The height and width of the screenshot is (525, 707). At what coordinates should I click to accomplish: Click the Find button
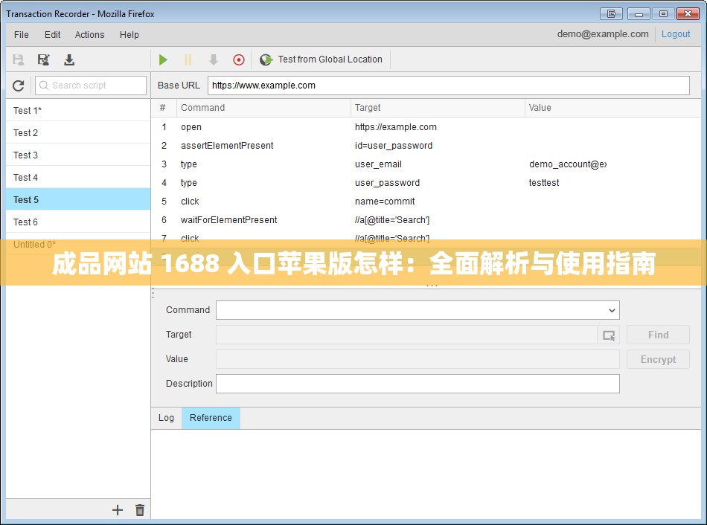(657, 335)
